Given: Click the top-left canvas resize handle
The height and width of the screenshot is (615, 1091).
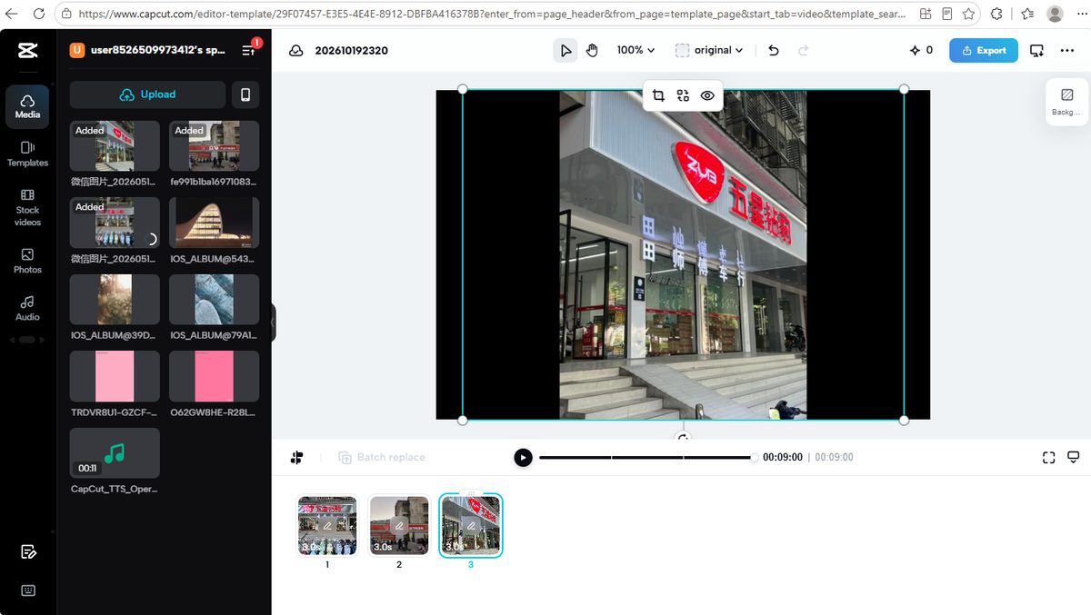Looking at the screenshot, I should click(x=463, y=89).
